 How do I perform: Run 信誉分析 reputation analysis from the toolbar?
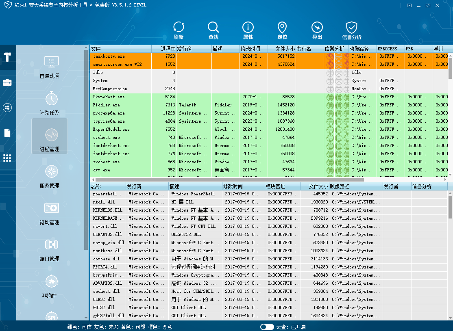[352, 30]
